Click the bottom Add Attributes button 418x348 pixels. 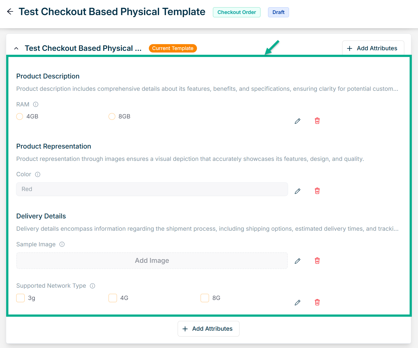tap(208, 329)
